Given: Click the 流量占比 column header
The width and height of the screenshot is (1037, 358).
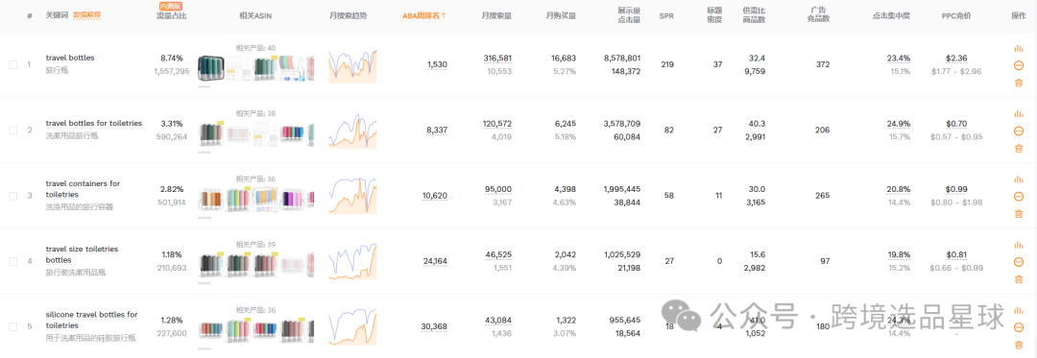Looking at the screenshot, I should 171,16.
